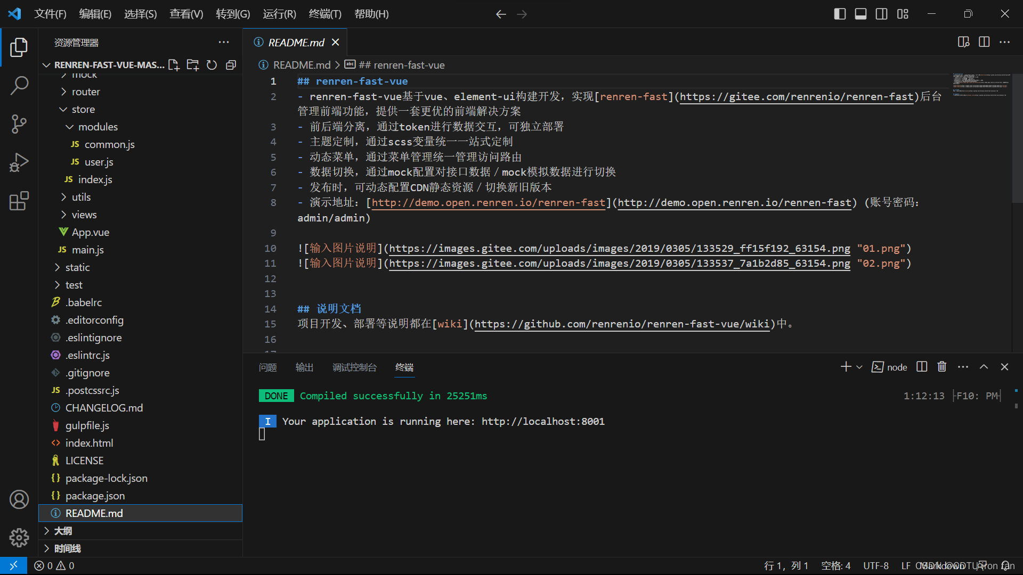The height and width of the screenshot is (575, 1023).
Task: Close the README.md editor tab
Action: (x=336, y=42)
